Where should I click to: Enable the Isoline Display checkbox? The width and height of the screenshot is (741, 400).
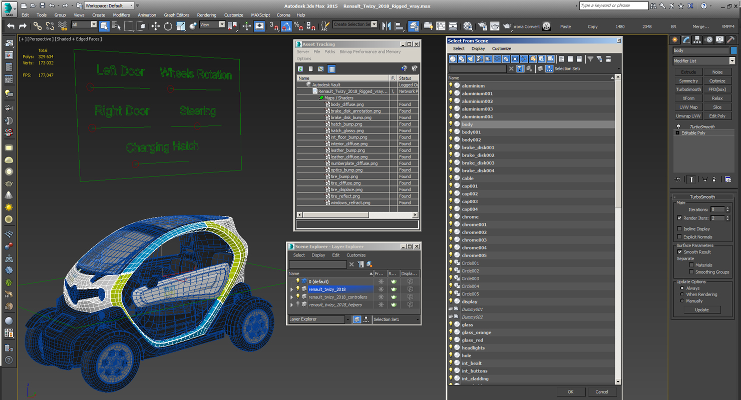pyautogui.click(x=679, y=229)
